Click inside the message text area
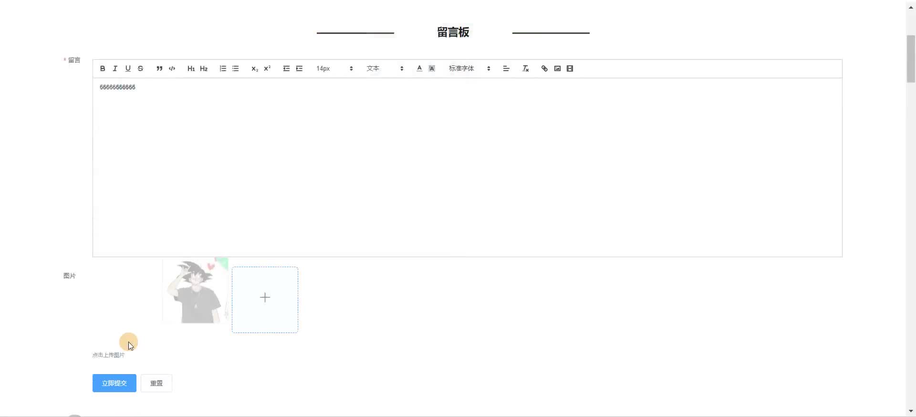The height and width of the screenshot is (417, 916). 468,167
